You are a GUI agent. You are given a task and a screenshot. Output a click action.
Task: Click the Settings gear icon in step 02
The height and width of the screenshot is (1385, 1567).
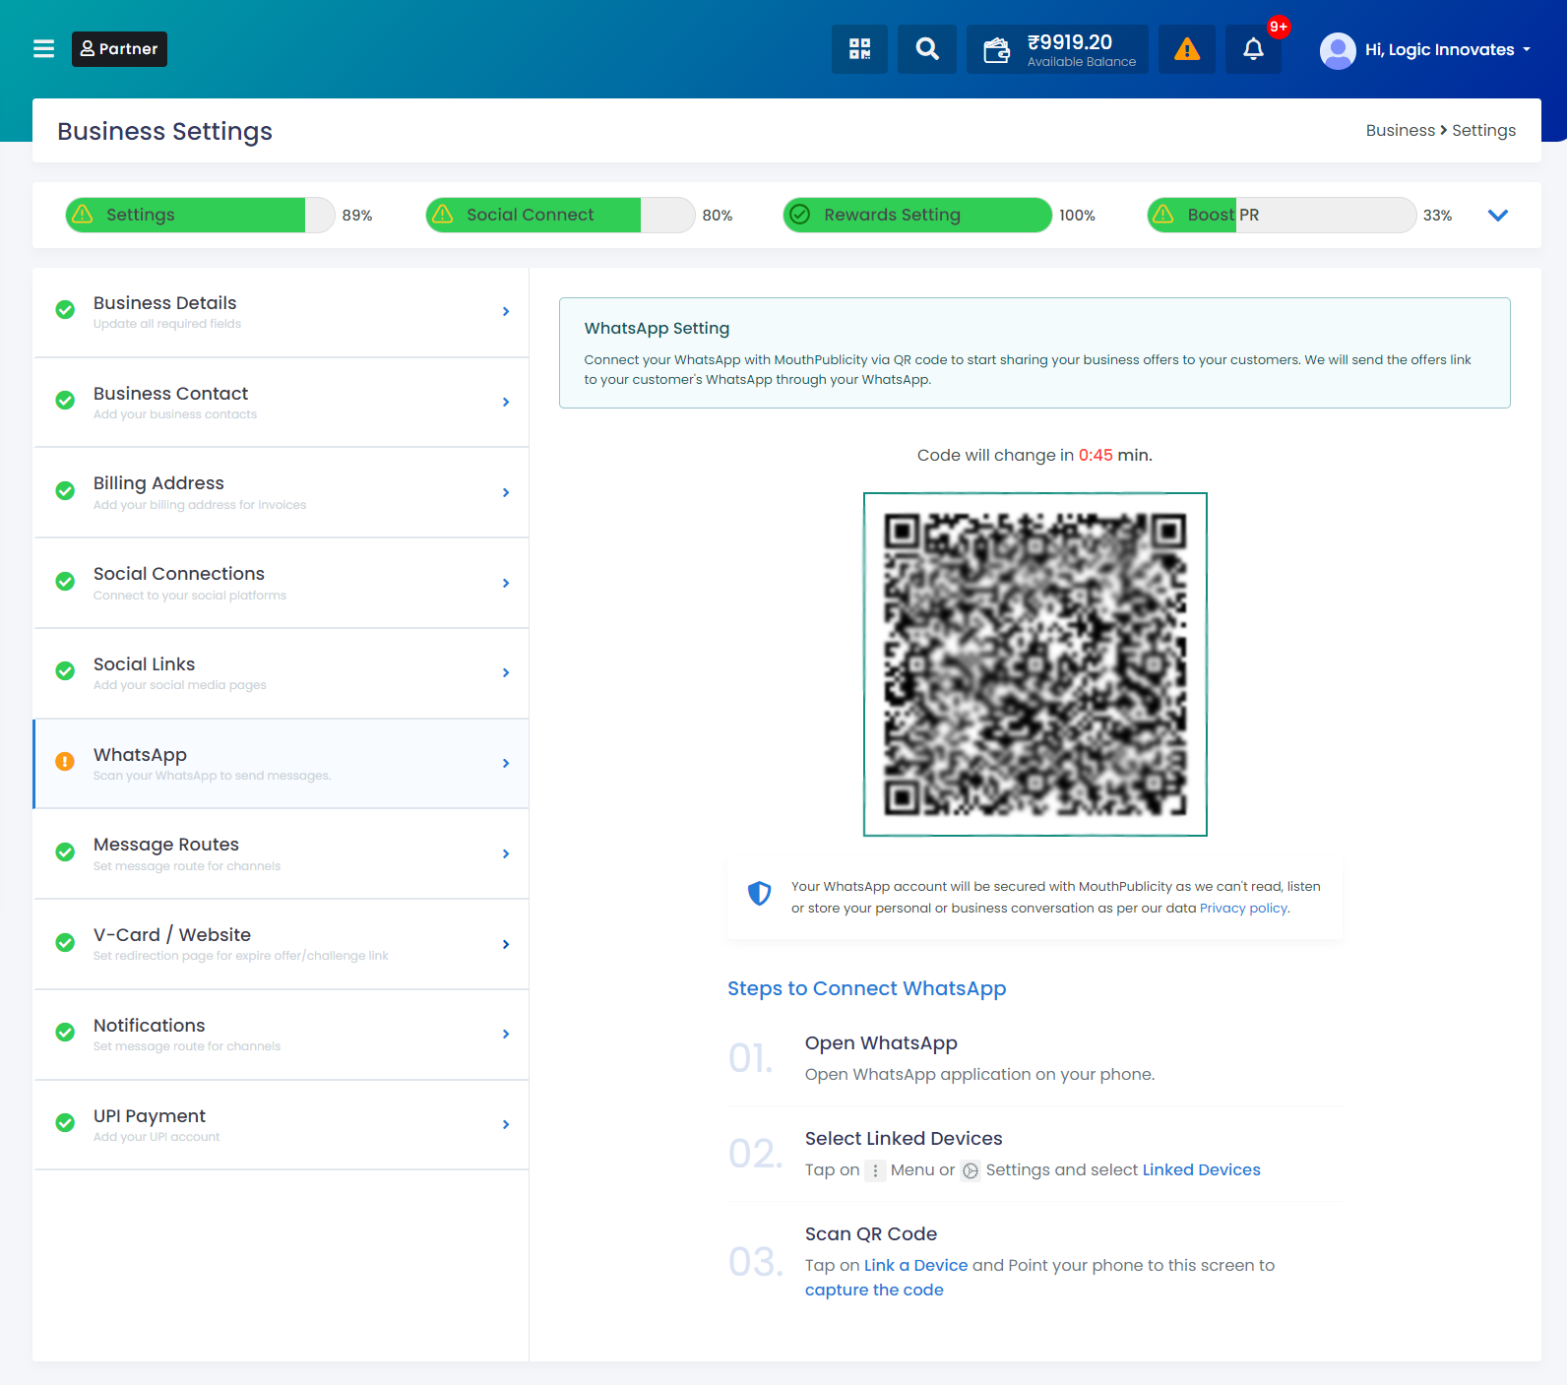[971, 1170]
